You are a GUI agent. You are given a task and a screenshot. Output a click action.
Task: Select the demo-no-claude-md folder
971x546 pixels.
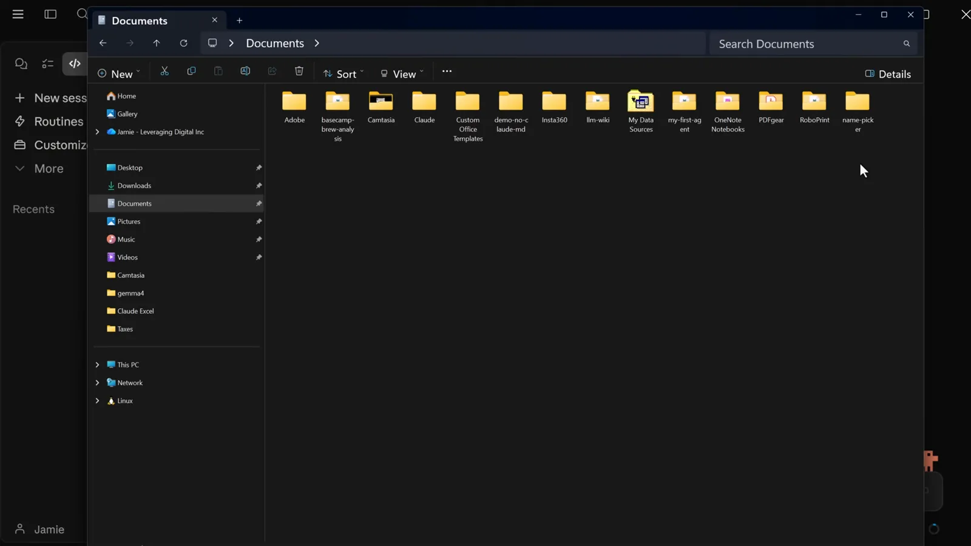point(511,112)
